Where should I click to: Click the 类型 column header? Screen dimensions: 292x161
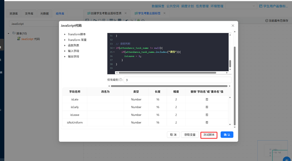[136, 91]
